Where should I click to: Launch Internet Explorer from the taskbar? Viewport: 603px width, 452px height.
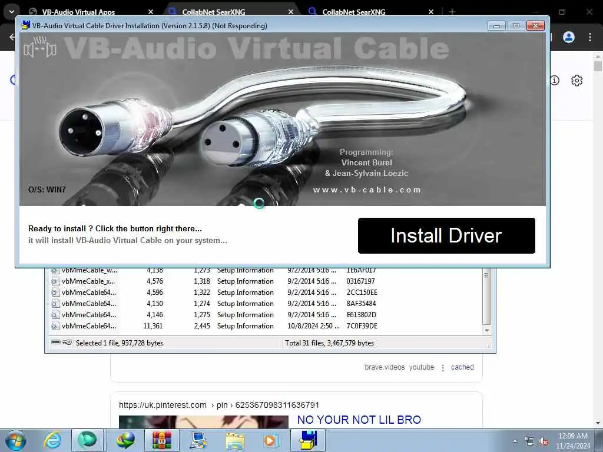[x=52, y=440]
